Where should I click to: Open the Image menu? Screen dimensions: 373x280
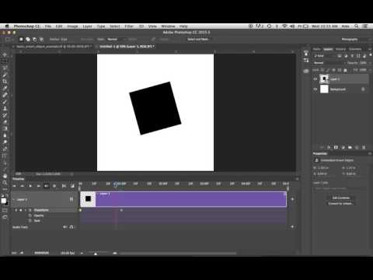tap(72, 26)
